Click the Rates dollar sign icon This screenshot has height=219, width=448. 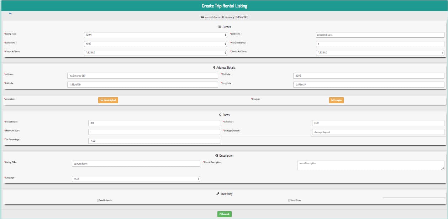(220, 115)
